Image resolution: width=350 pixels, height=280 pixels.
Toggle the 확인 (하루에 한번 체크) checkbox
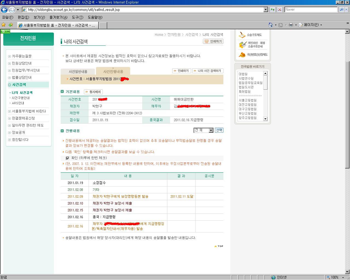(68, 158)
